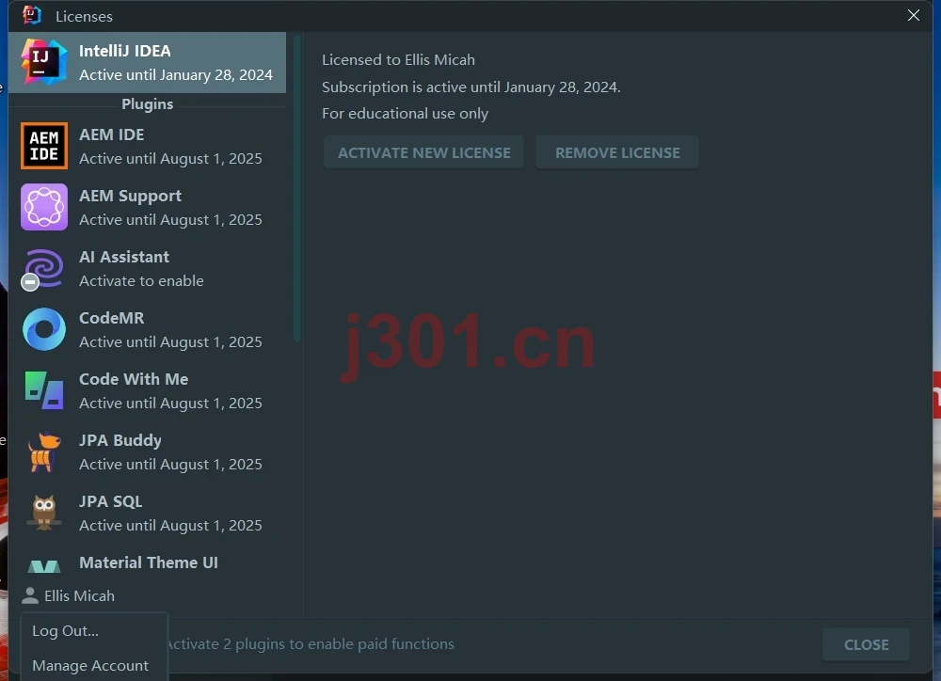Select the Material Theme UI plugin name
The image size is (941, 681).
point(149,562)
